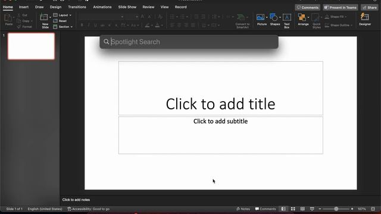Click the font color A swatch
The height and width of the screenshot is (214, 381).
tap(157, 25)
